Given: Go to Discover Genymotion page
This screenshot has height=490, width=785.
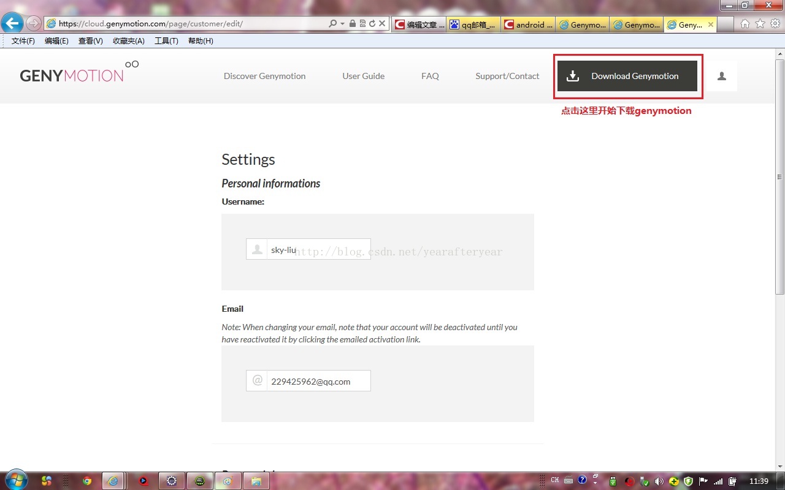Looking at the screenshot, I should pos(264,76).
